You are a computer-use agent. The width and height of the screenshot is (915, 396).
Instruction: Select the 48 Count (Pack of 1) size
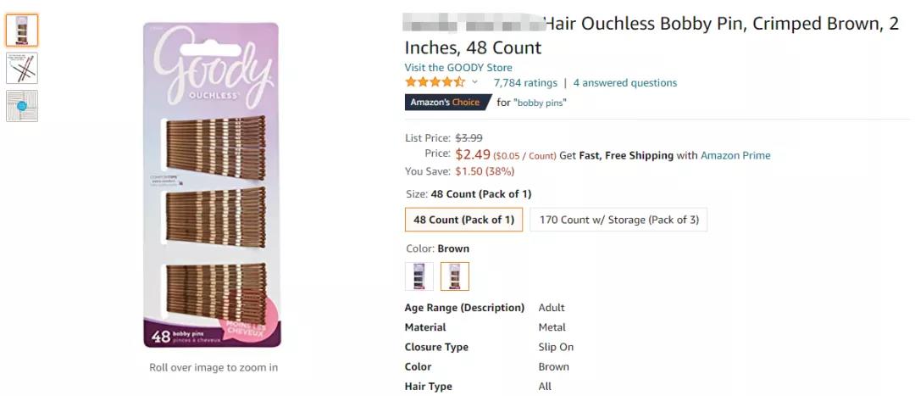[x=463, y=220]
